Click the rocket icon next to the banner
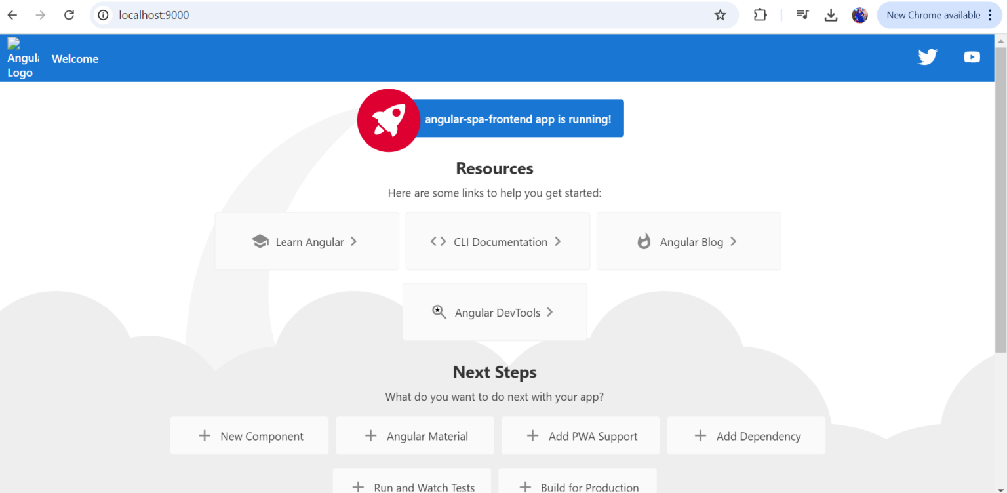The image size is (1007, 493). (x=388, y=120)
